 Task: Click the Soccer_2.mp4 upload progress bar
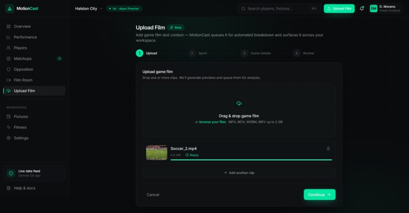click(x=251, y=160)
